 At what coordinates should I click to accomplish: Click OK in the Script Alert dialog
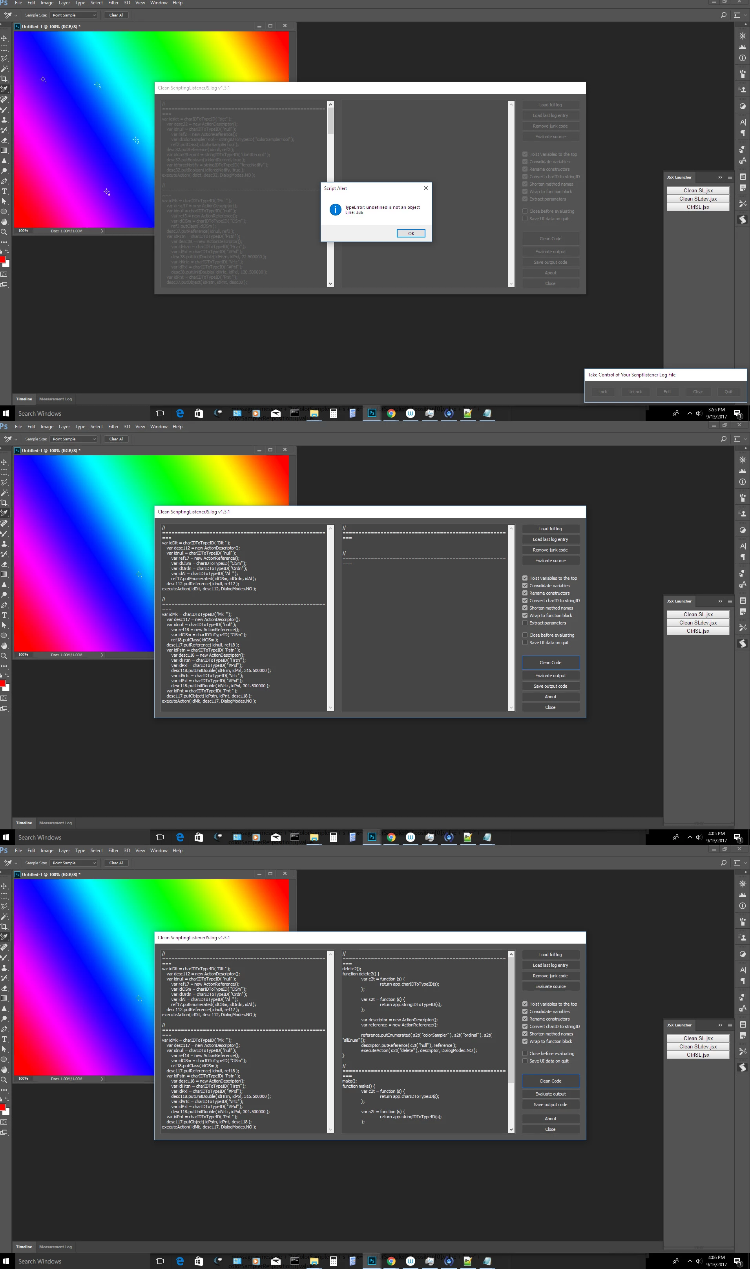tap(411, 234)
